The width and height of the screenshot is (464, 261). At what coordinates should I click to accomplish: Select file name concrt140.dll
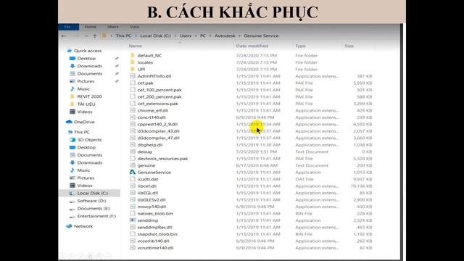point(152,117)
